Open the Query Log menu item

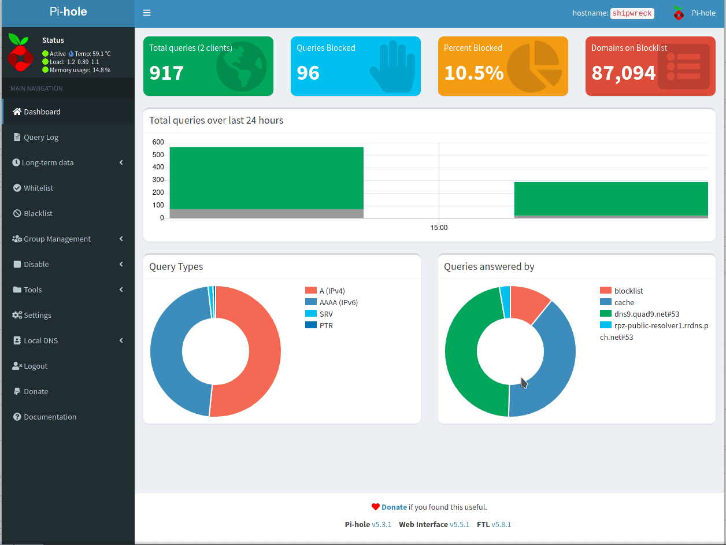click(x=68, y=137)
